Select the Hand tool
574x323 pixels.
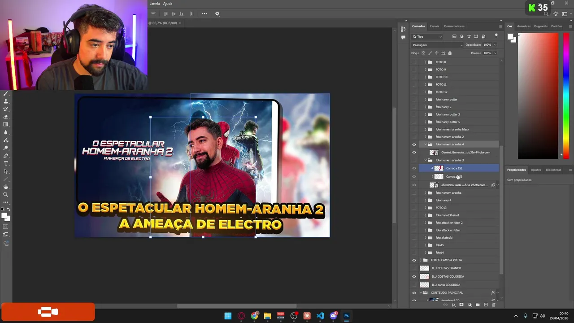point(6,187)
